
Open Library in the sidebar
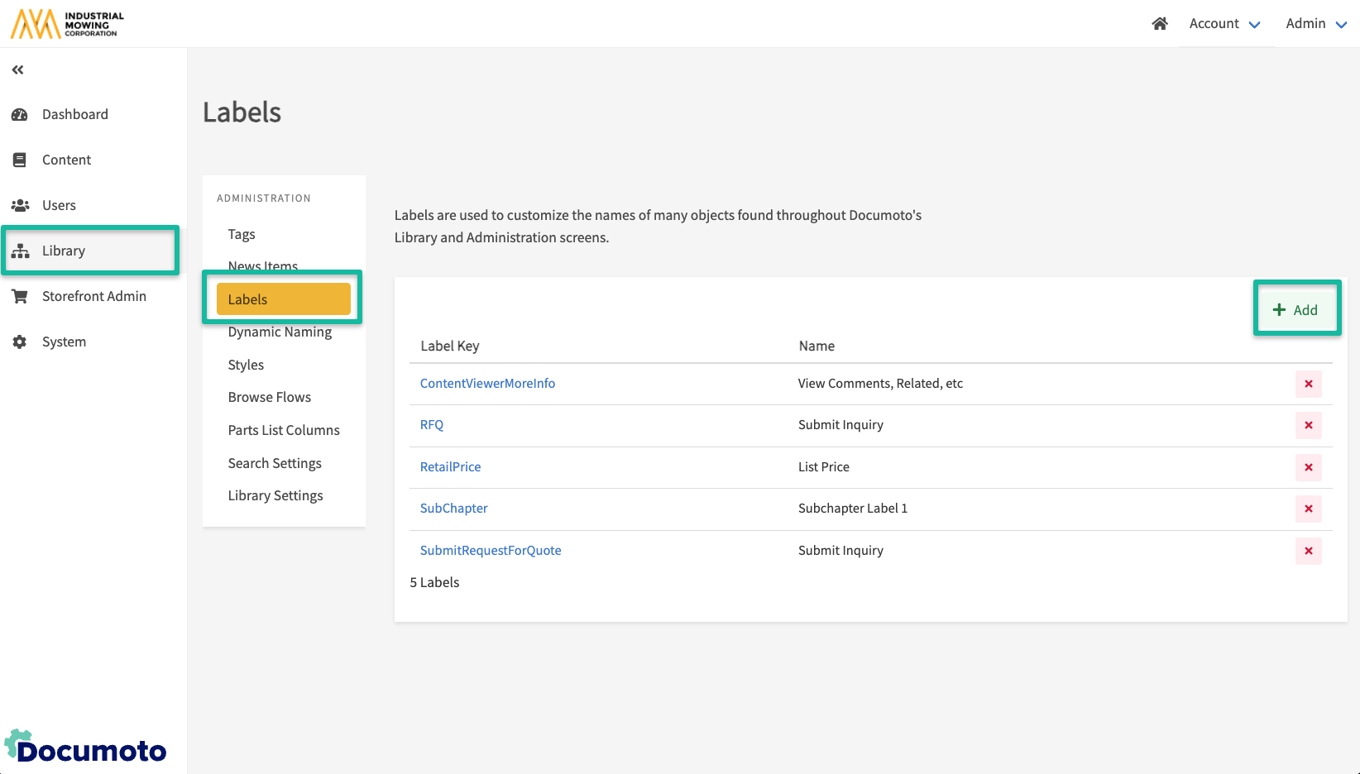click(64, 251)
